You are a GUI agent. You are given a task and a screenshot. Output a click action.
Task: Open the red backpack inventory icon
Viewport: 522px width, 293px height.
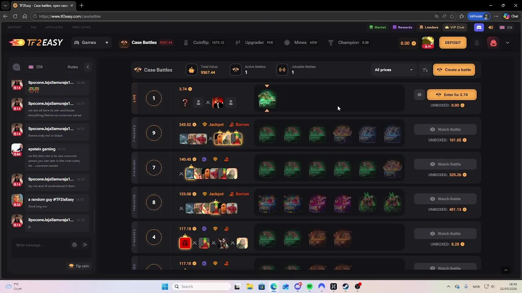pyautogui.click(x=493, y=43)
